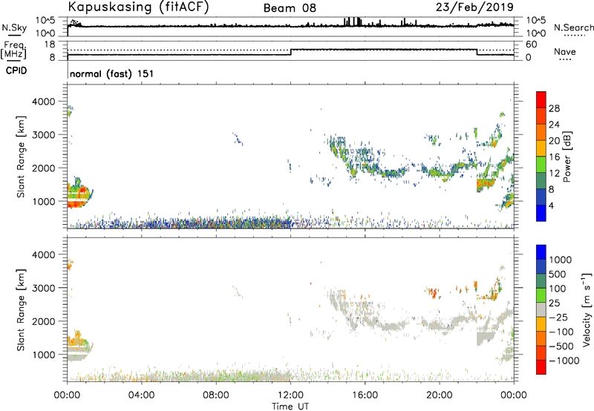Click the 'N.Sky' legend label
This screenshot has height=411, width=594.
pyautogui.click(x=14, y=27)
